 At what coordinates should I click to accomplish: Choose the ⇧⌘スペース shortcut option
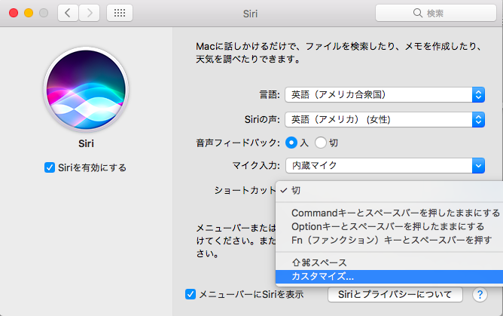pyautogui.click(x=389, y=262)
